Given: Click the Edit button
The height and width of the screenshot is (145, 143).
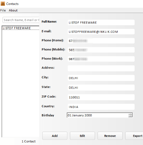Looking at the screenshot, I should pyautogui.click(x=82, y=136).
